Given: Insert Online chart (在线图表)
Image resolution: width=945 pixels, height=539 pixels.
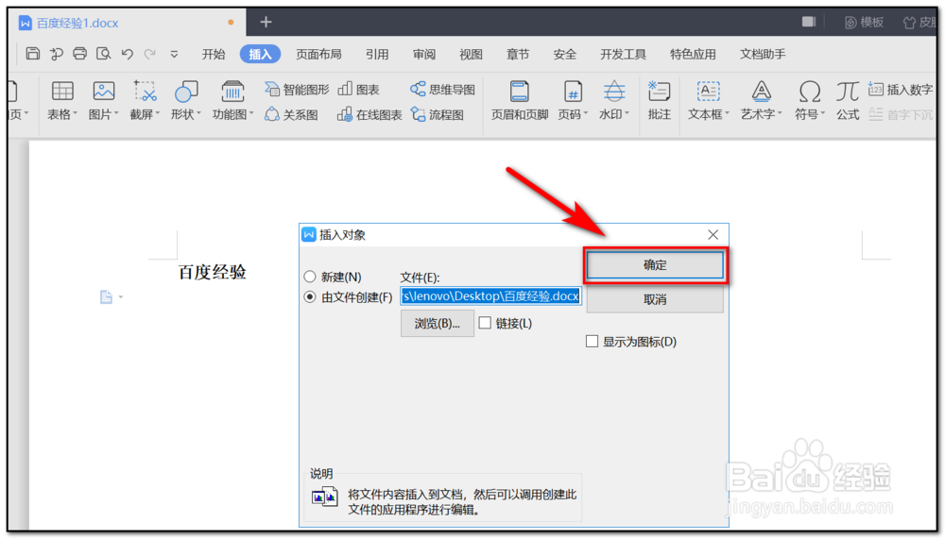Looking at the screenshot, I should [369, 114].
